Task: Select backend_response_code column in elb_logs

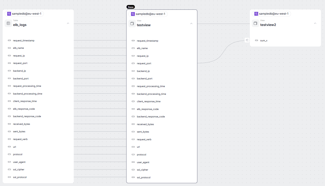Action: click(27, 116)
